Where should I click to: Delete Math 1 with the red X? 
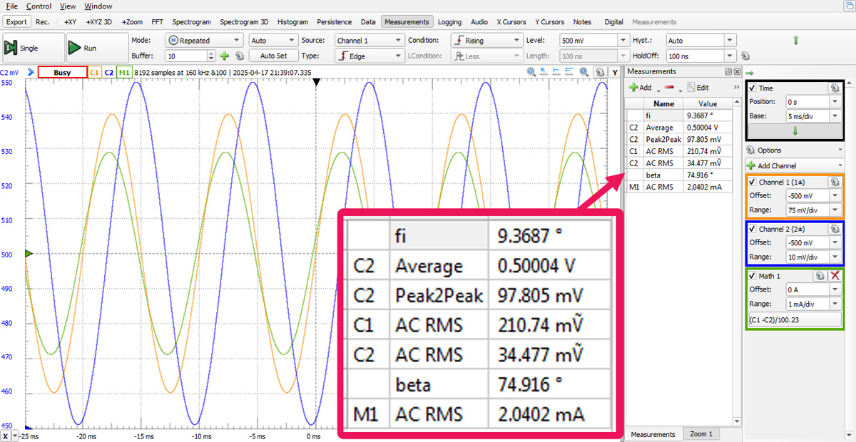tap(835, 275)
